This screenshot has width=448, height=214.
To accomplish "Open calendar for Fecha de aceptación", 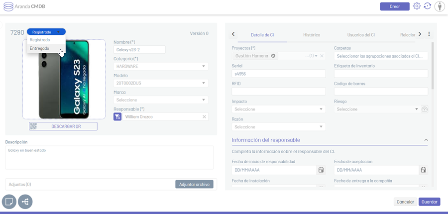I will tap(424, 170).
